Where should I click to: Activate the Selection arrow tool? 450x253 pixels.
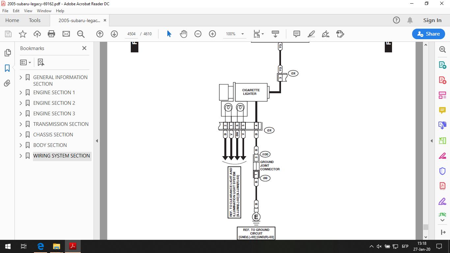click(169, 34)
